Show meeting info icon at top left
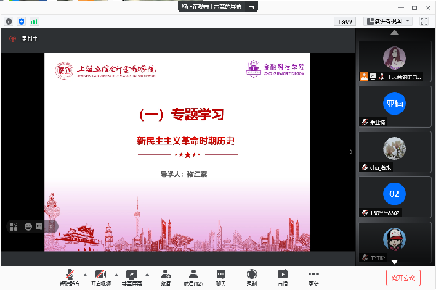 [x=9, y=22]
